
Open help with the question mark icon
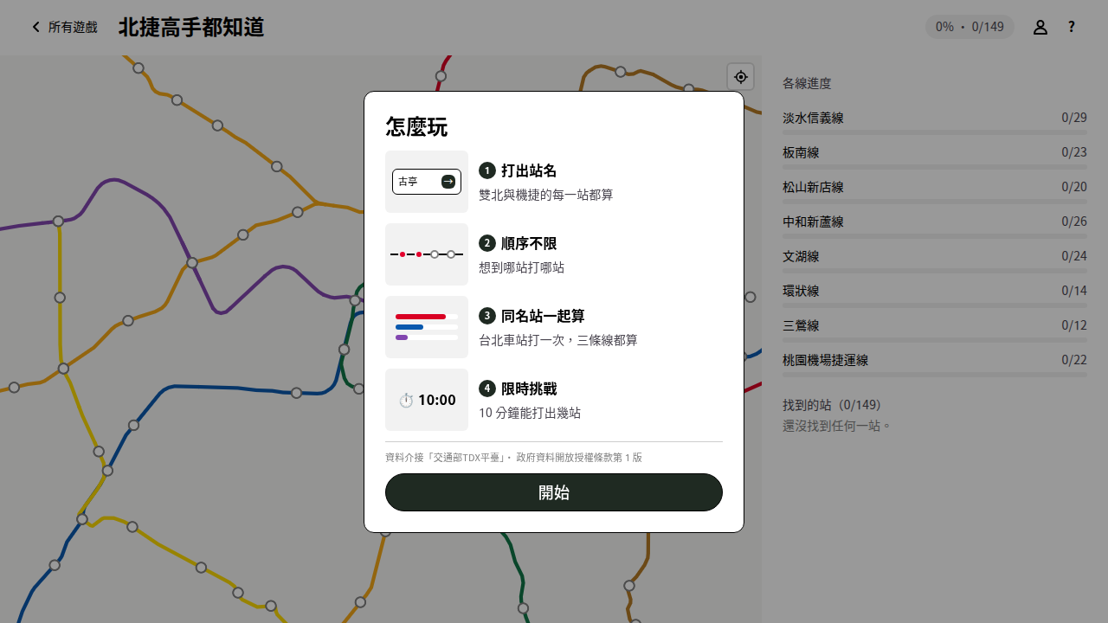tap(1071, 27)
